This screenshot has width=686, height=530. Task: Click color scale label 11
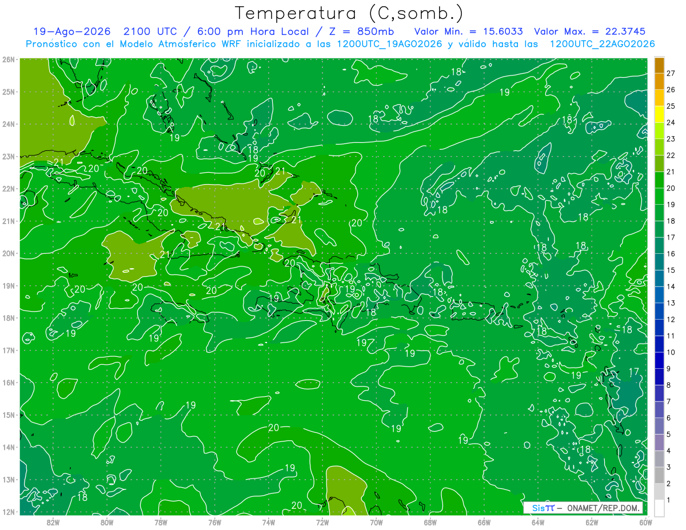coord(671,336)
